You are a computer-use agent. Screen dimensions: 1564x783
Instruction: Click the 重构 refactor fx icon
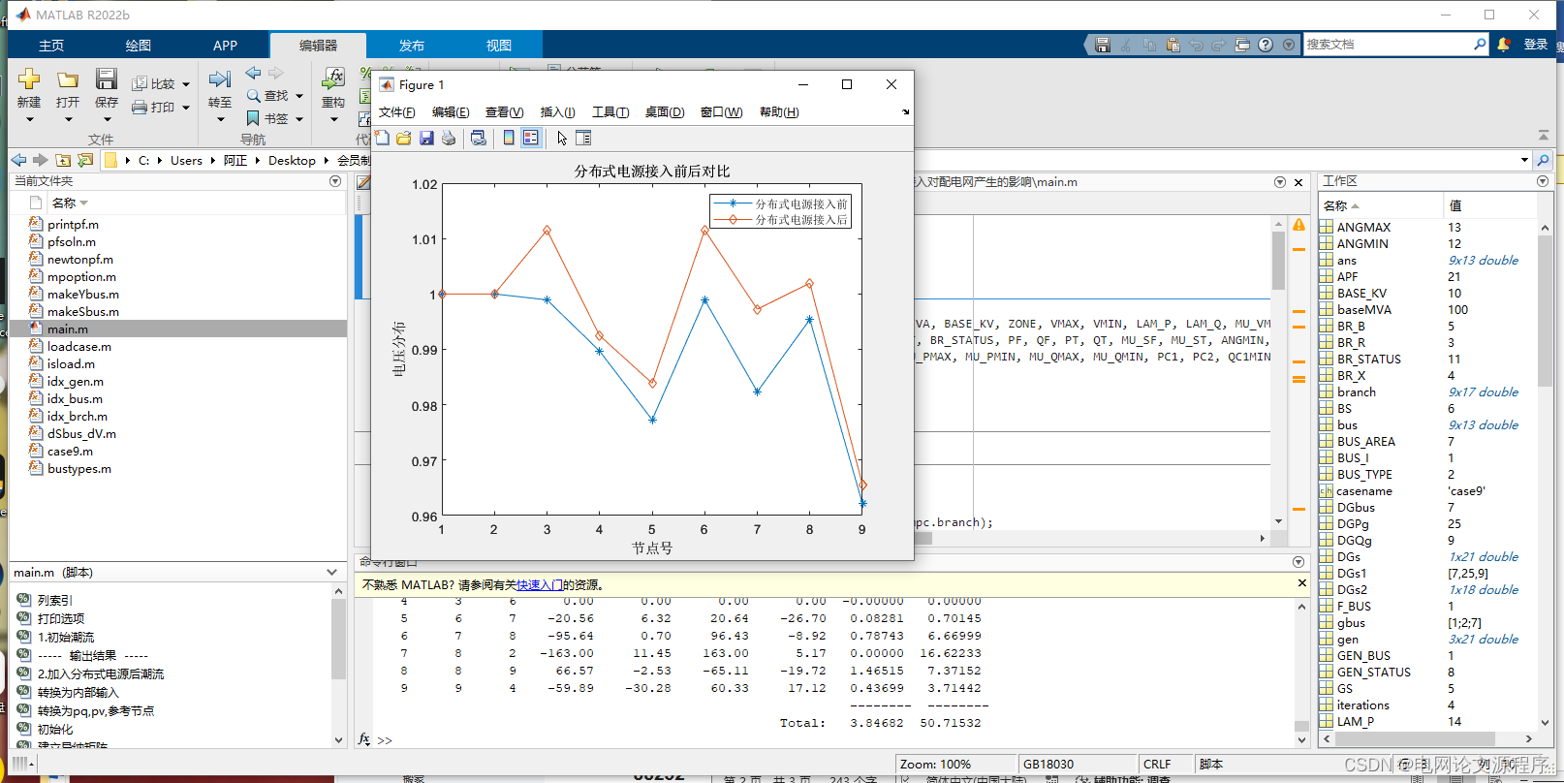tap(333, 78)
